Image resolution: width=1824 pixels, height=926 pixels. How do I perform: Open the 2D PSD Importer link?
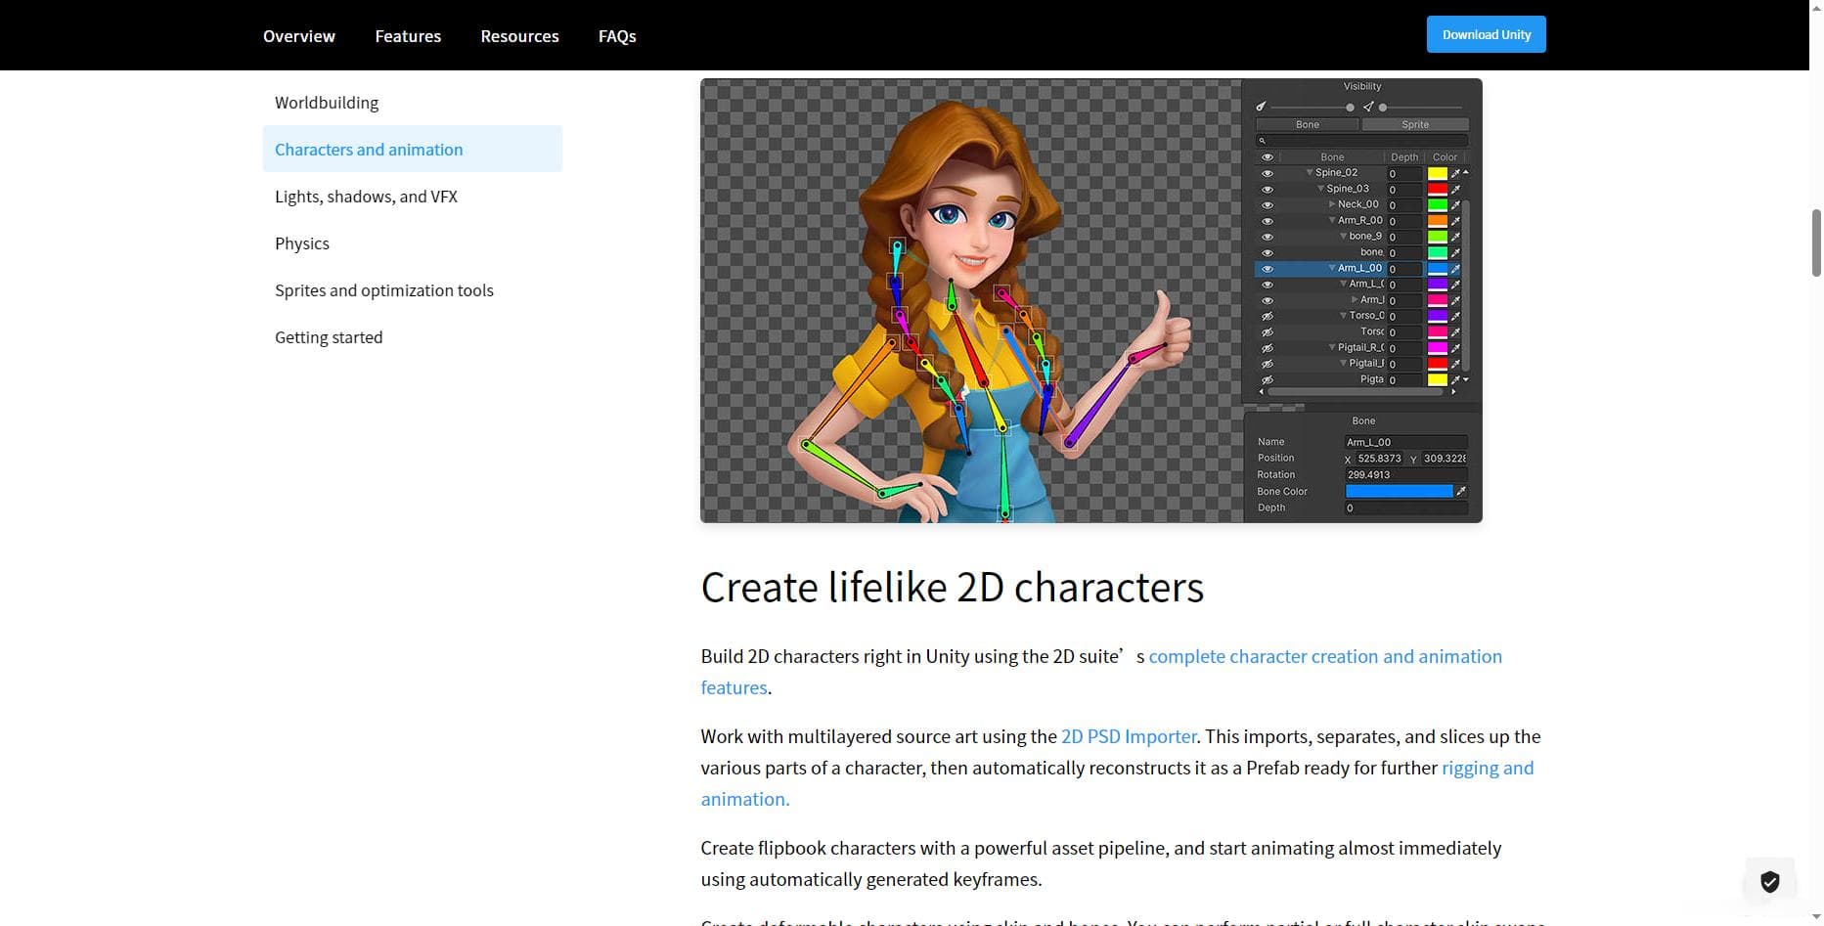[1129, 736]
